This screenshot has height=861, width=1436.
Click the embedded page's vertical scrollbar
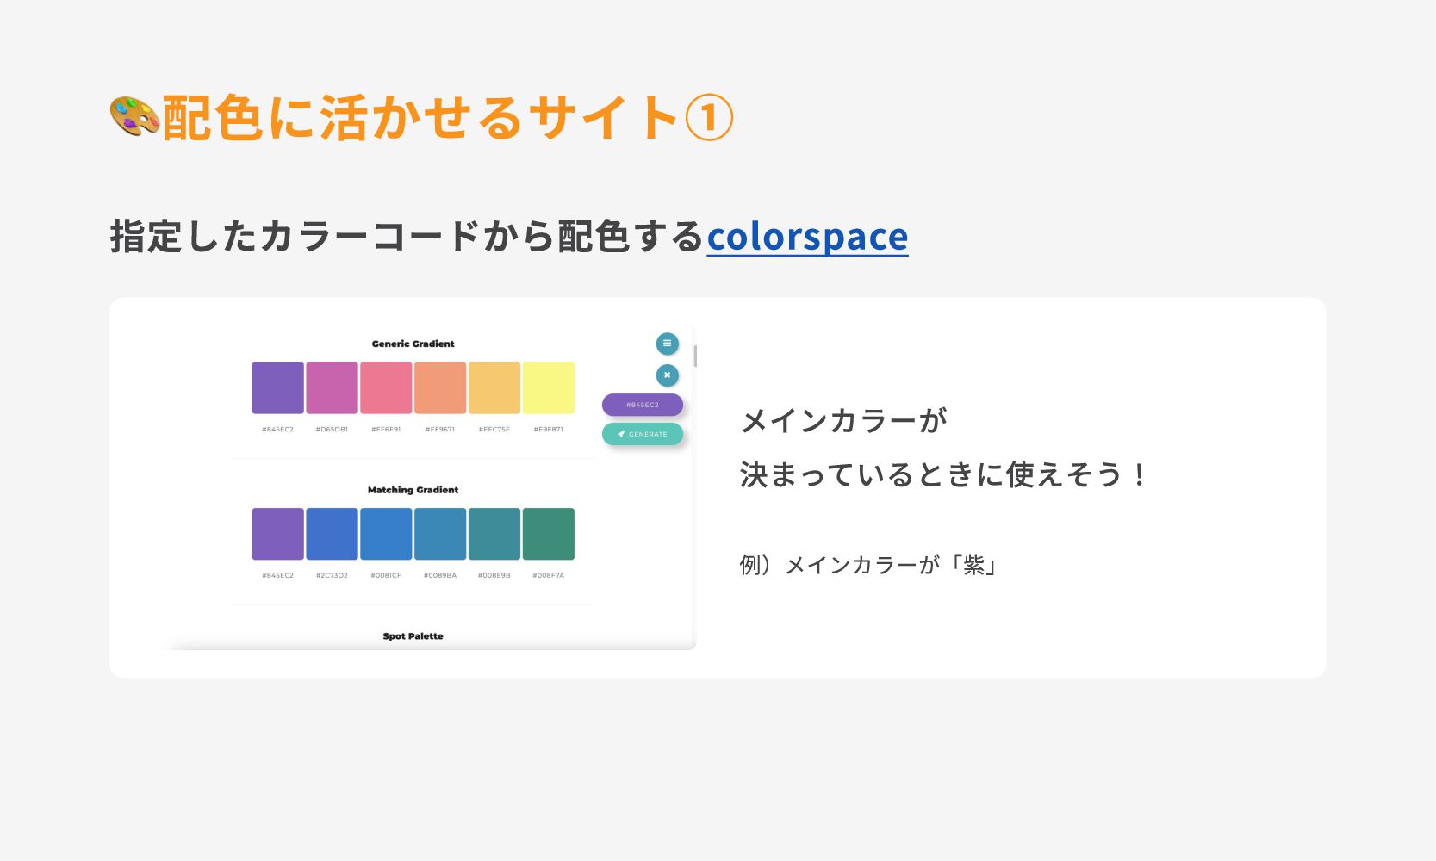coord(694,356)
